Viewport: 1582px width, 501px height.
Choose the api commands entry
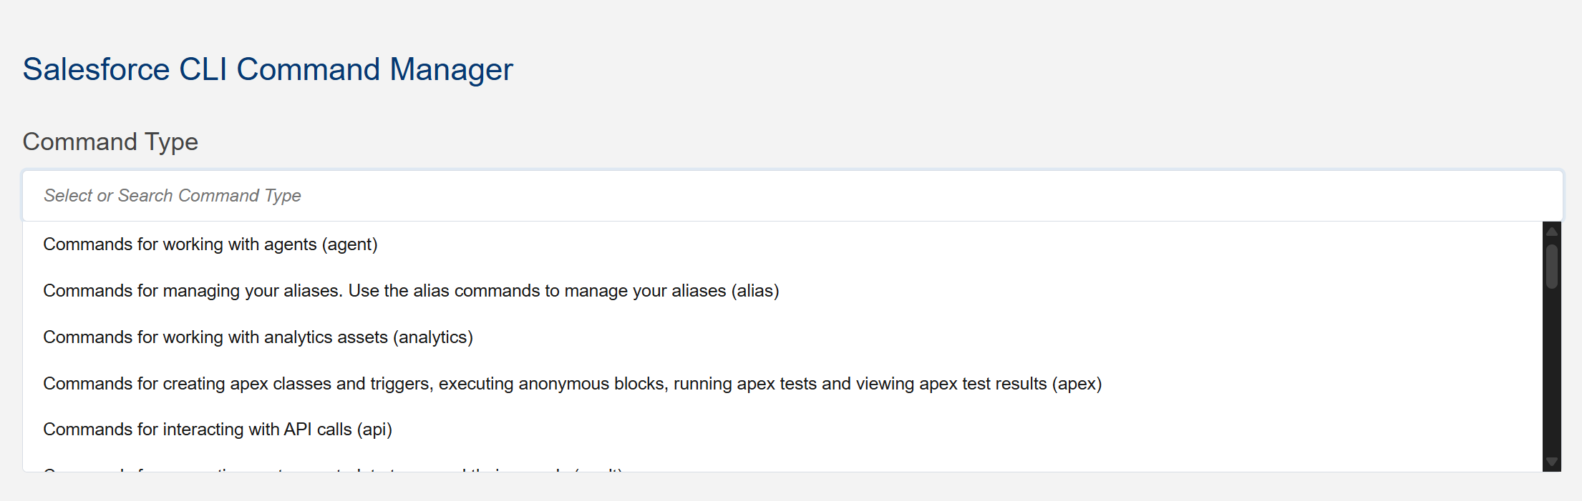782,430
